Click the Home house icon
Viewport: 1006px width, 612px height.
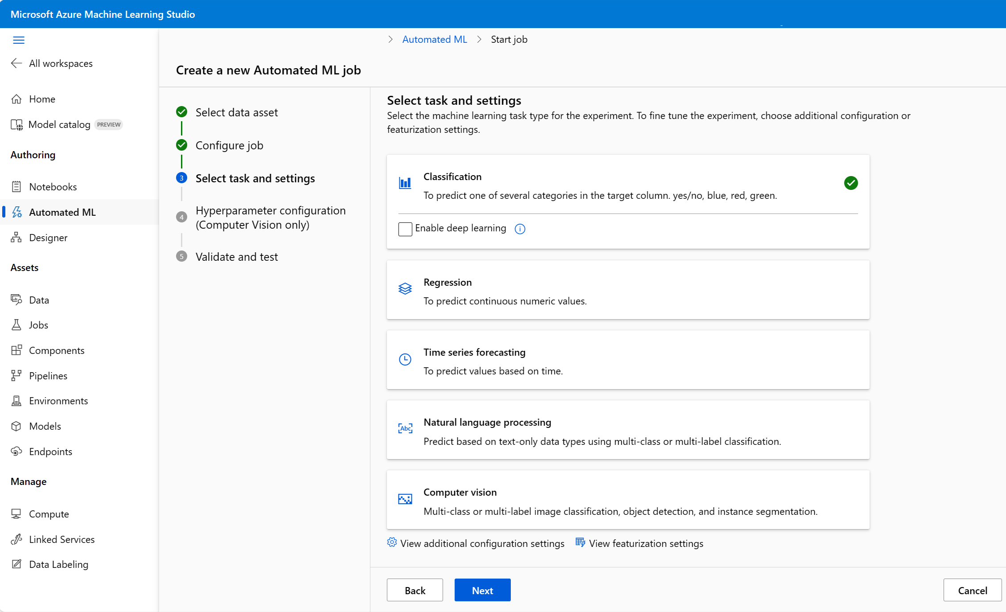16,99
